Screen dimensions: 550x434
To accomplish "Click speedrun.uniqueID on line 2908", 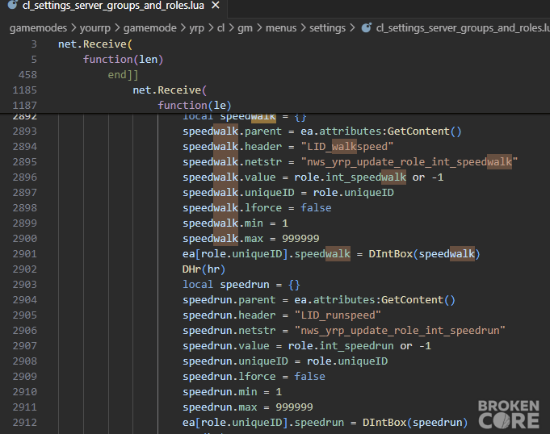I will coord(235,361).
